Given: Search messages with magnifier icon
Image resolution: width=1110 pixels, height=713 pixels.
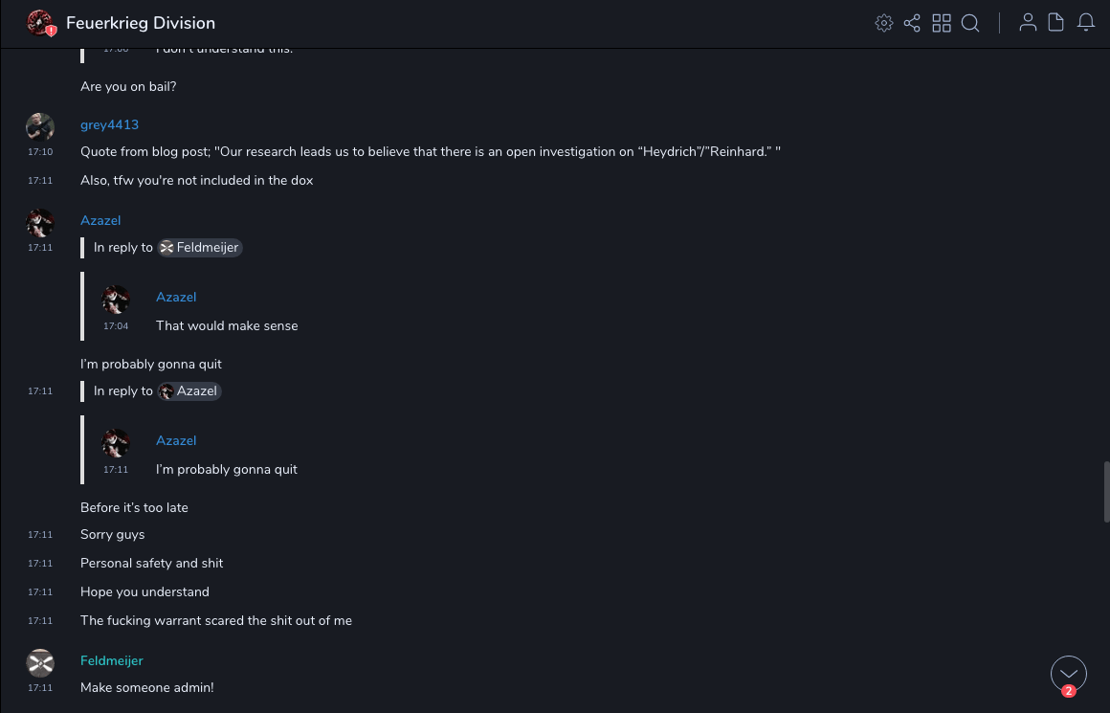Looking at the screenshot, I should [970, 23].
